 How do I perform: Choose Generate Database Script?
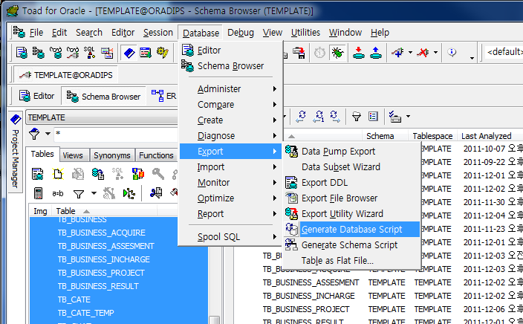tap(351, 229)
